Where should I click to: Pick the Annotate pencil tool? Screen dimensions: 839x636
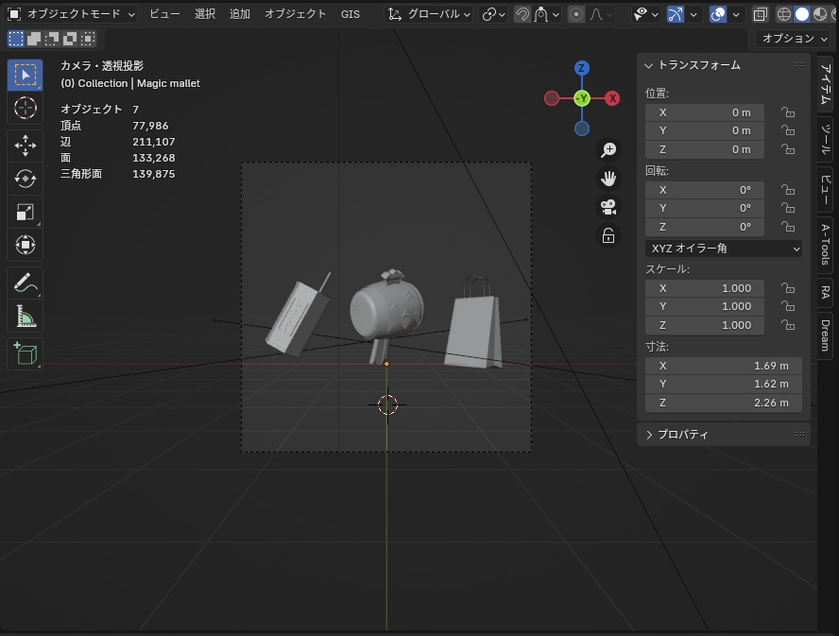[26, 283]
